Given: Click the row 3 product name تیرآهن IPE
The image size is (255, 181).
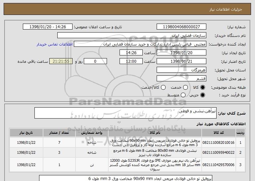Looking at the screenshot, I should pyautogui.click(x=155, y=165).
